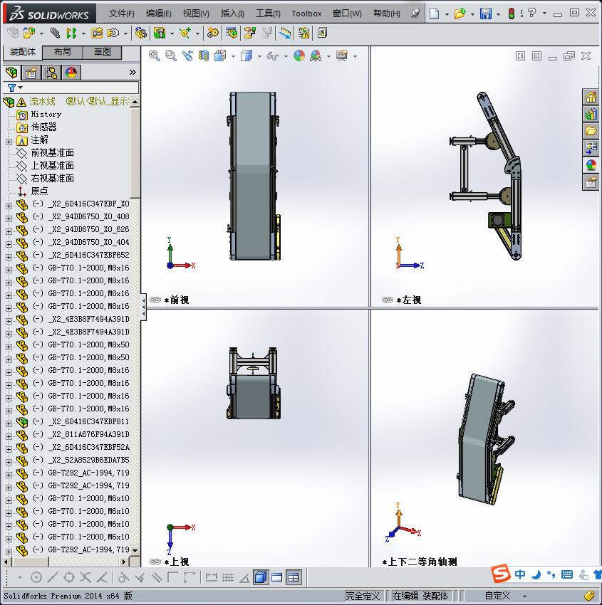Click the New Motion Study gear icon

pyautogui.click(x=213, y=33)
